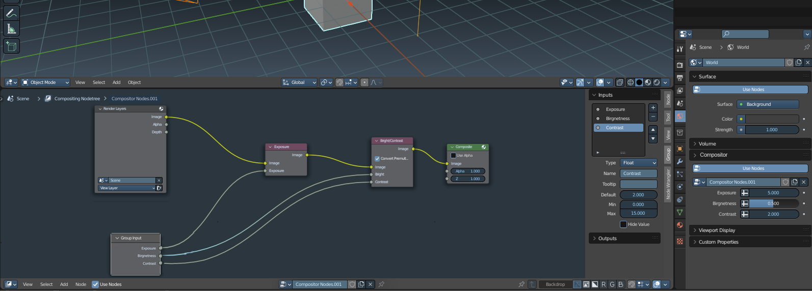Open the View Layer dropdown on Render Layers
The image size is (812, 291).
tap(126, 188)
